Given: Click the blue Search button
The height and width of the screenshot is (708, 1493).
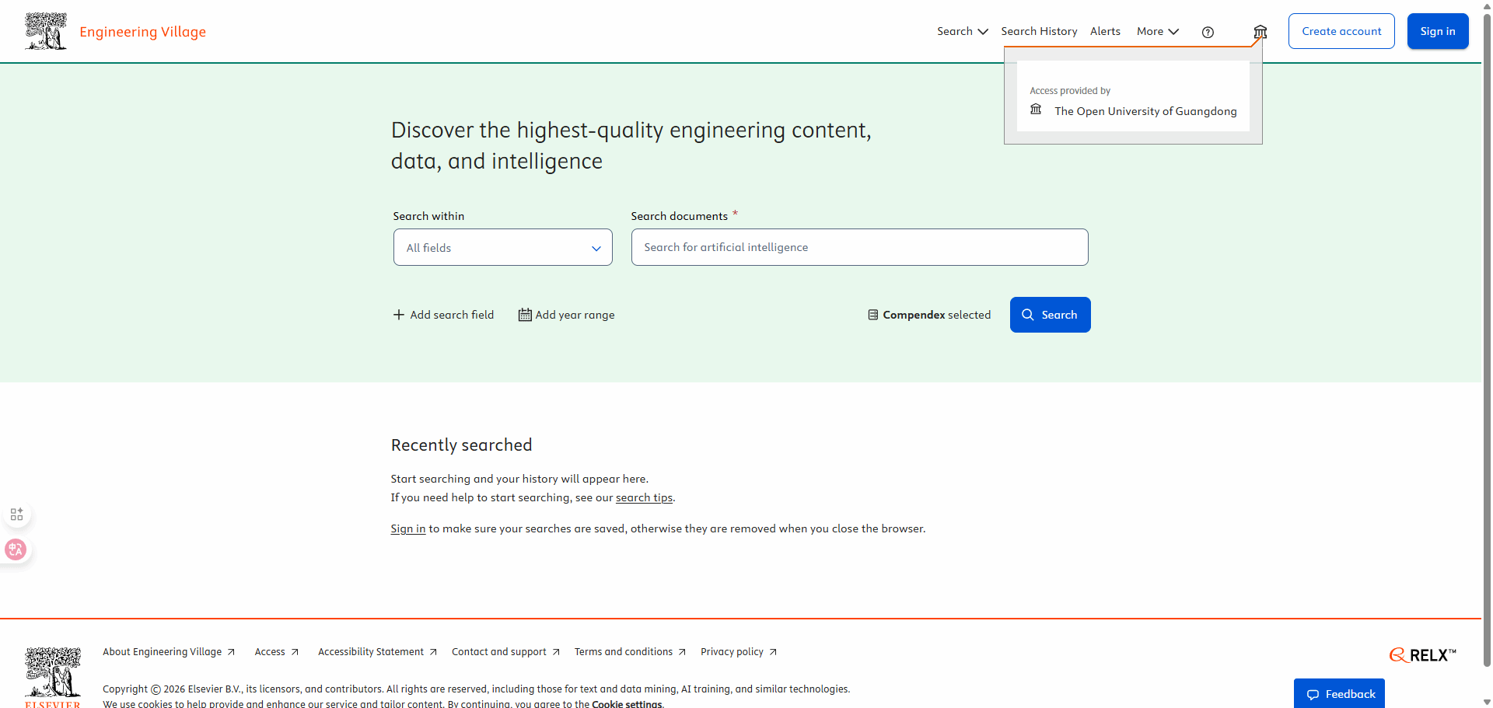Looking at the screenshot, I should (1050, 315).
